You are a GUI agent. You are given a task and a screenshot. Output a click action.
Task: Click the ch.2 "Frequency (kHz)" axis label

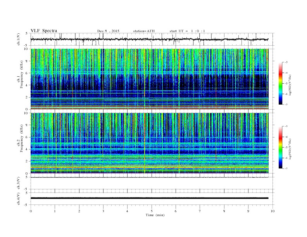22,139
